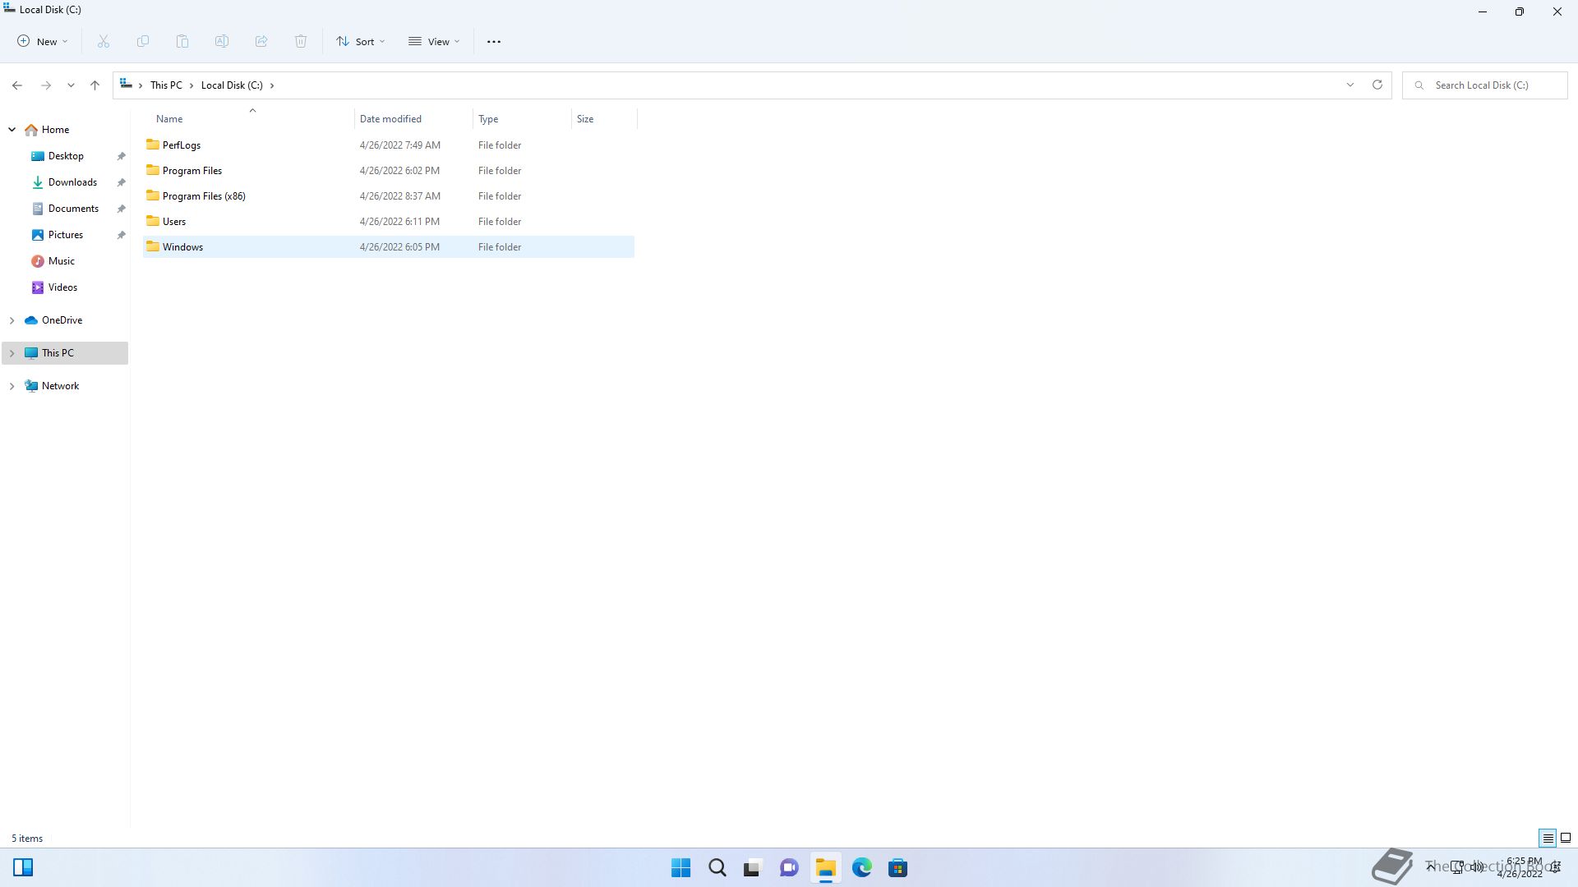
Task: Click the Delete trash icon
Action: coord(301,41)
